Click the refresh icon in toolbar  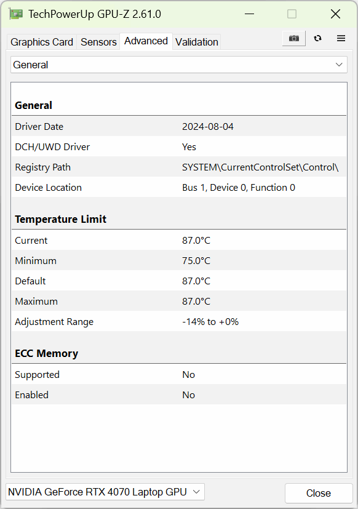click(318, 38)
